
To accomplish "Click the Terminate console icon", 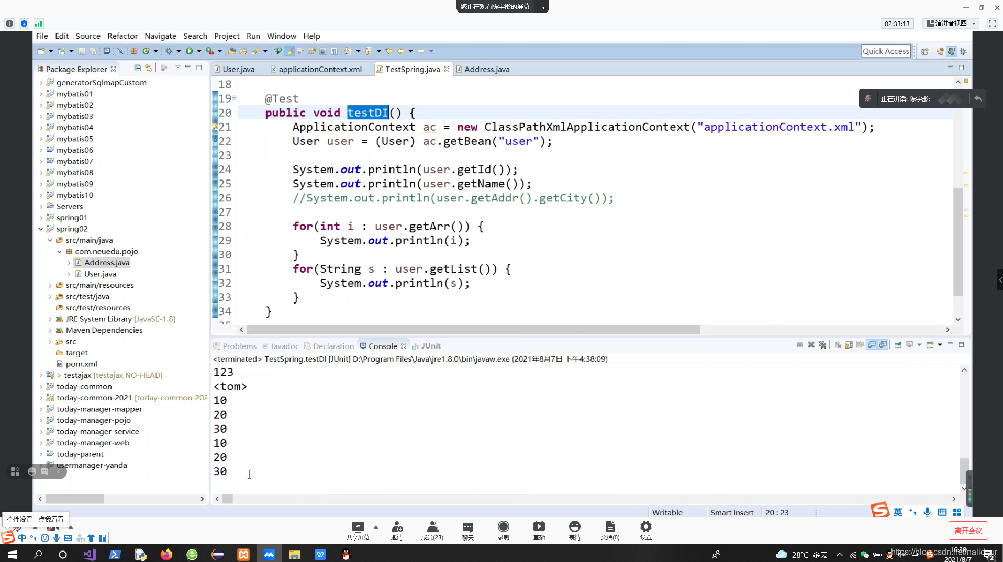I will [800, 345].
